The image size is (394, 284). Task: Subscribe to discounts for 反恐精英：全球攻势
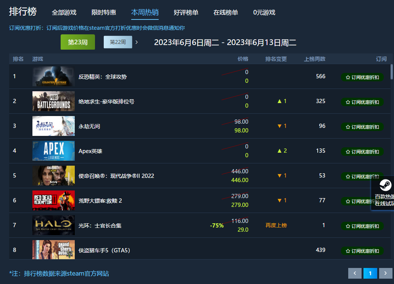362,77
